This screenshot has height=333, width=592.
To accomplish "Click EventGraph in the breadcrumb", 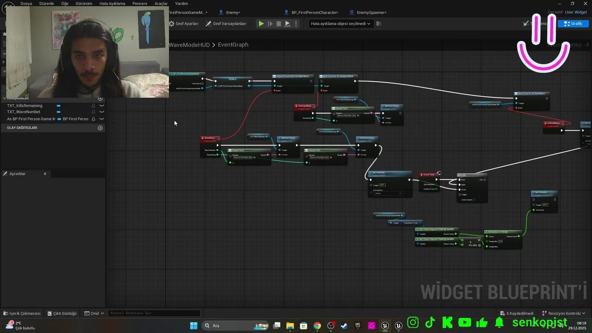I will [x=233, y=45].
